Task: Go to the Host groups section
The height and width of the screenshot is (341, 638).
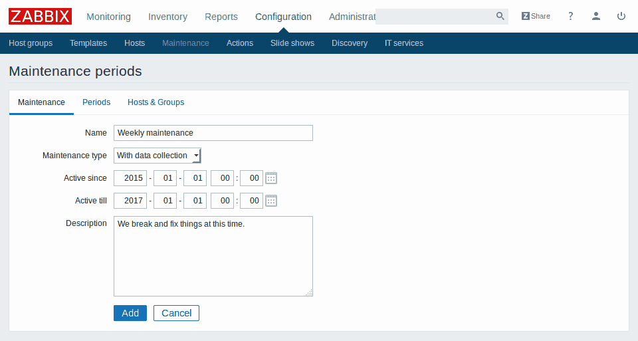Action: 31,43
